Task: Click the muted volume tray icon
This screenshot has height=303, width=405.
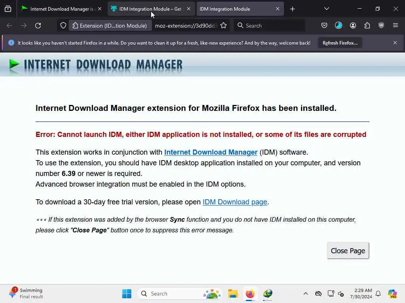Action: 341,294
